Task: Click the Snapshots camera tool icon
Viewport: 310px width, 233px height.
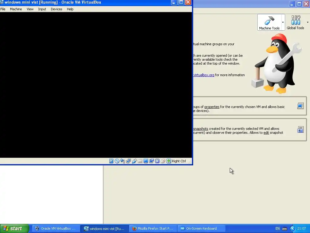Action: [x=300, y=130]
